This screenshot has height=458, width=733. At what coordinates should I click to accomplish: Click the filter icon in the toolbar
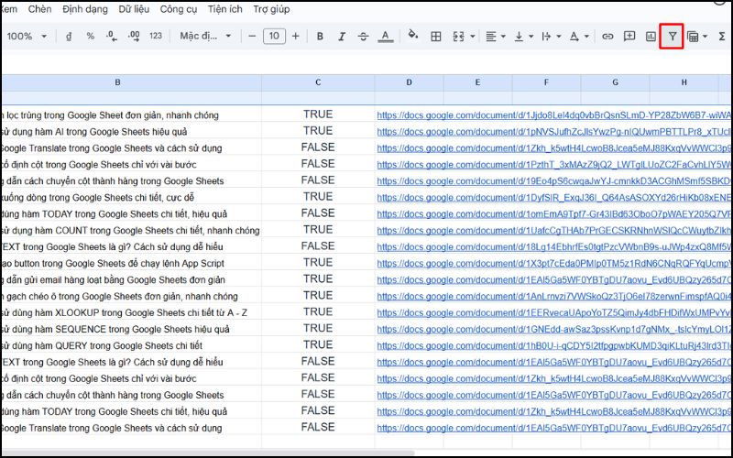(x=672, y=37)
